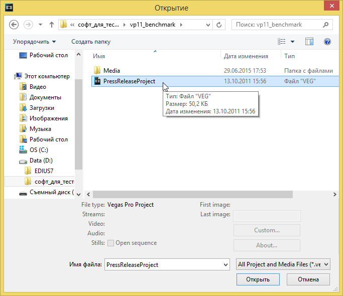Refresh the vp11_benchmark folder listing
The height and width of the screenshot is (296, 343).
(x=219, y=24)
